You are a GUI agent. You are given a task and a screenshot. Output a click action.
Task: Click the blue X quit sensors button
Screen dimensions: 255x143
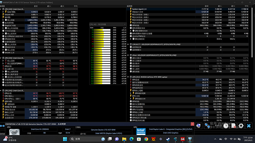tap(249, 126)
